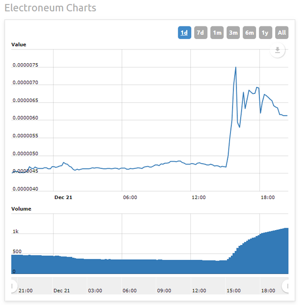This screenshot has width=298, height=305.
Task: Click the 03:00 navigator timeline label
Action: pos(95,291)
